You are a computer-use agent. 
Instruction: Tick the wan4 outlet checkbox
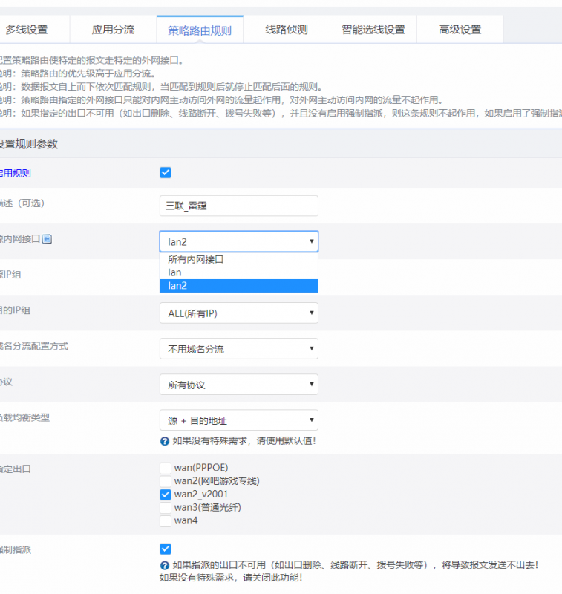pos(166,521)
